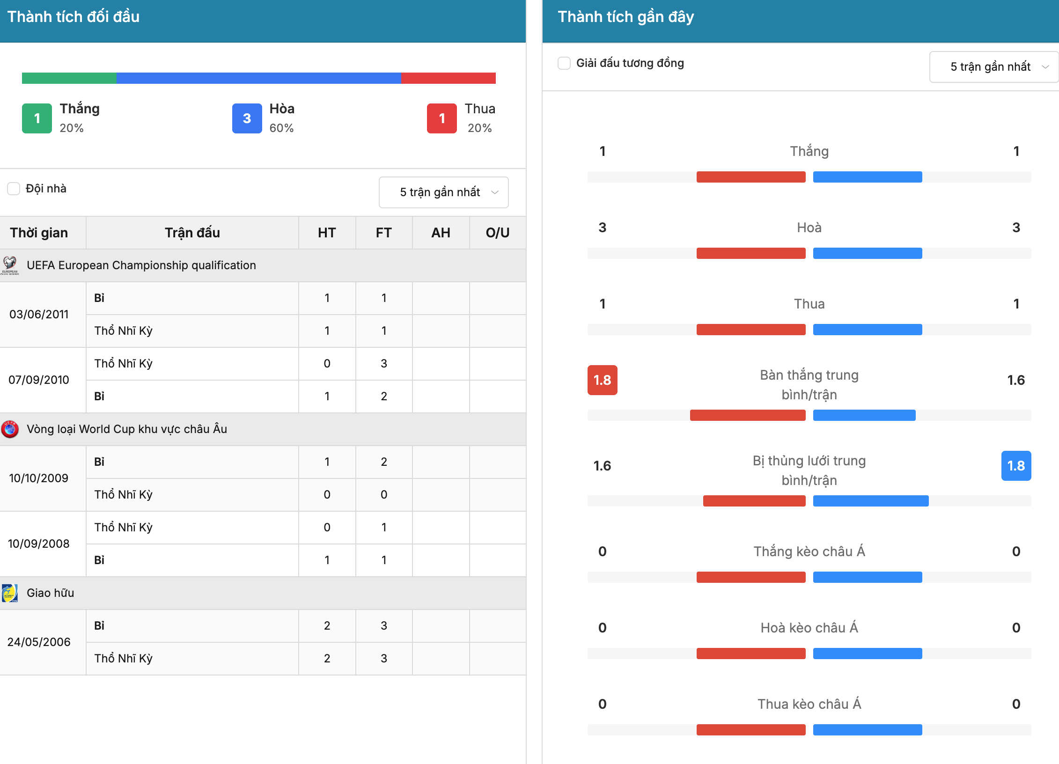Click the Thành tích đối đầu heading

point(74,17)
